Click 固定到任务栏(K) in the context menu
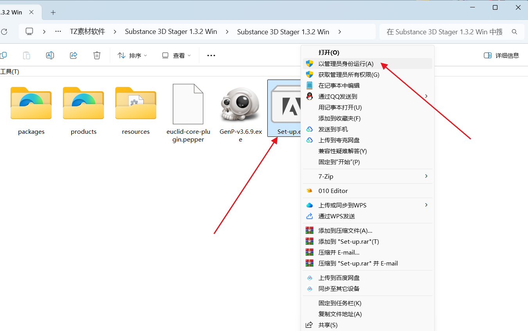 367,303
